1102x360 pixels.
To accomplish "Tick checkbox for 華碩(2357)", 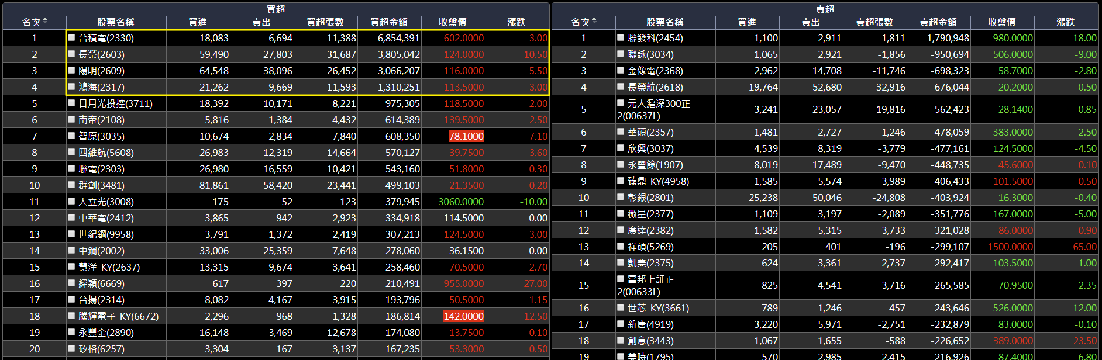I will [x=621, y=131].
